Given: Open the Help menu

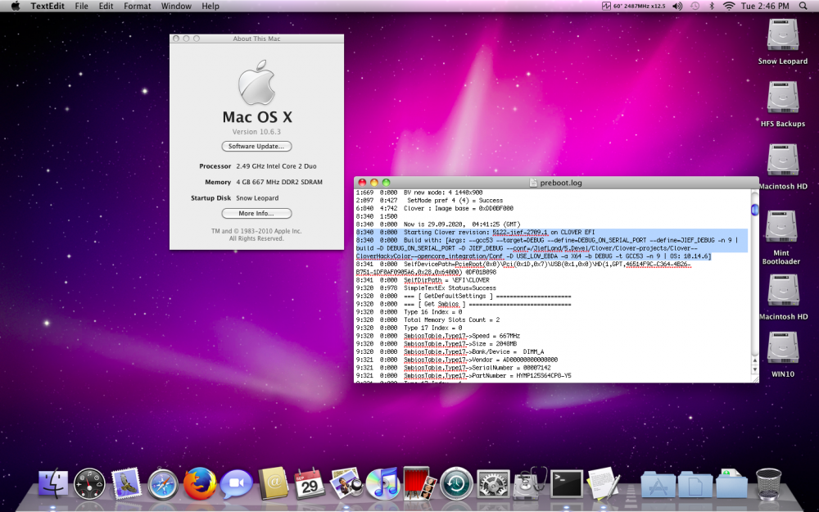Looking at the screenshot, I should (210, 7).
